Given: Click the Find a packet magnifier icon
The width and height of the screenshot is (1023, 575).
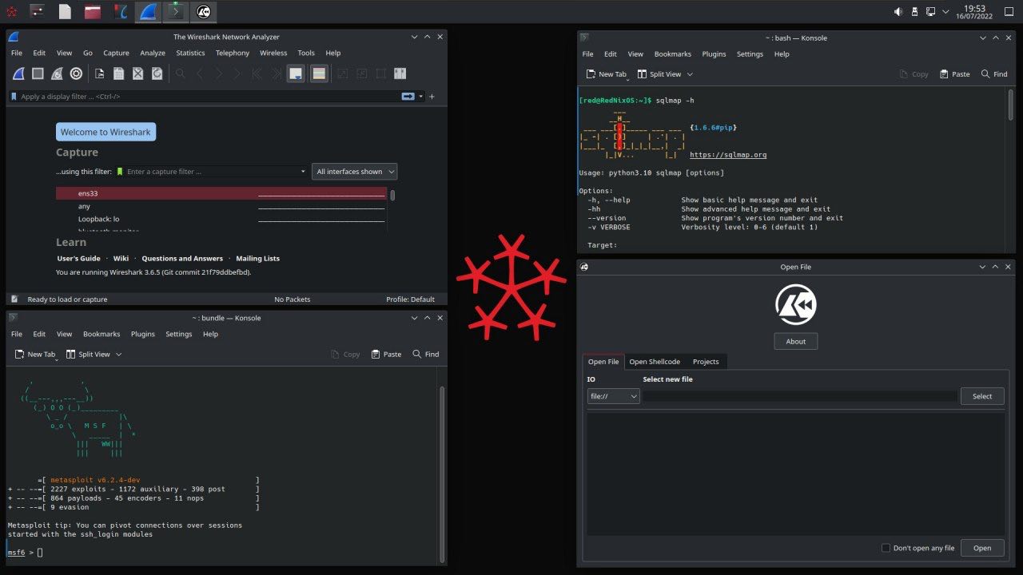Looking at the screenshot, I should pyautogui.click(x=181, y=73).
